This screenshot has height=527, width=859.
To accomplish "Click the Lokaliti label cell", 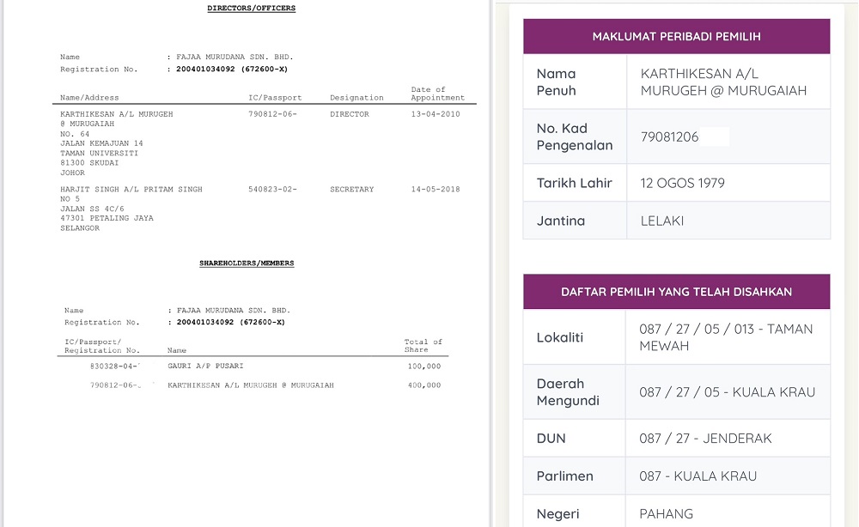I will pos(560,337).
